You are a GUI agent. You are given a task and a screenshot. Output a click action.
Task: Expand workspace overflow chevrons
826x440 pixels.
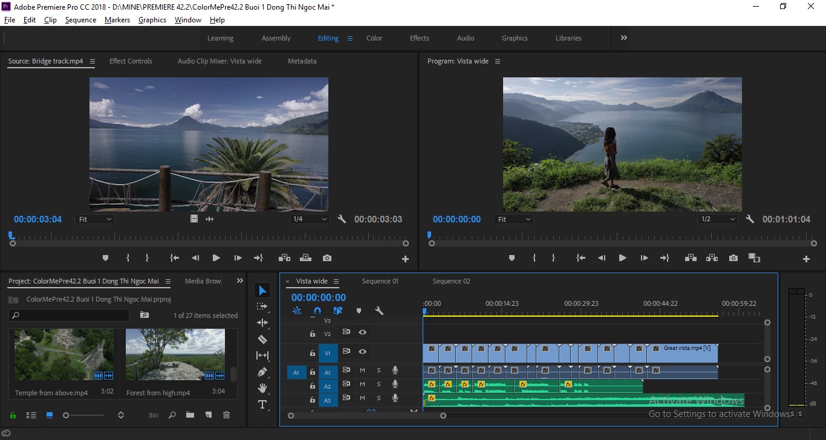(x=623, y=37)
